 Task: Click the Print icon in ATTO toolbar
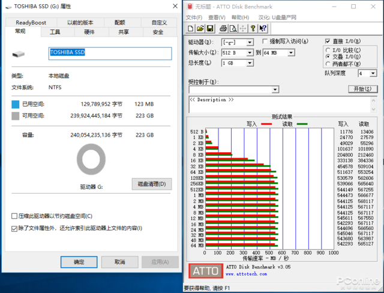pyautogui.click(x=223, y=29)
